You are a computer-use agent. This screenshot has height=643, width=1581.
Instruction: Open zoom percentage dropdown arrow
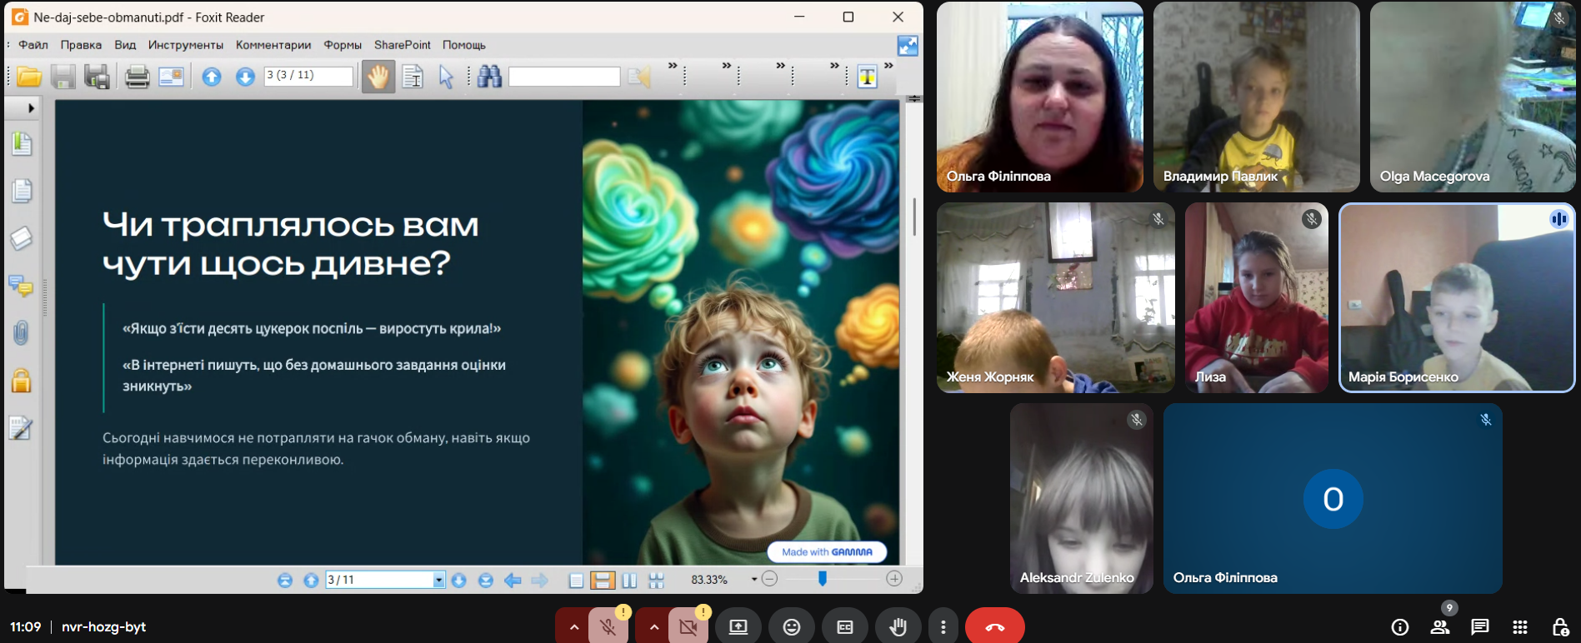point(753,580)
